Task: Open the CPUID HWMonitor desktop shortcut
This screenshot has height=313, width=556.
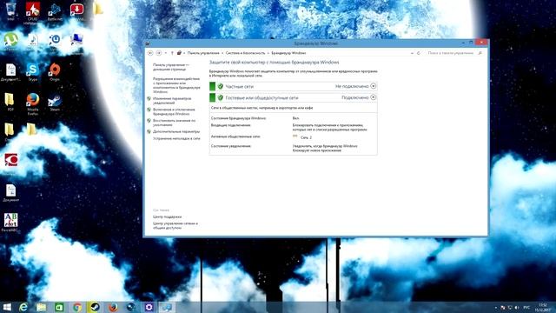Action: click(x=33, y=13)
